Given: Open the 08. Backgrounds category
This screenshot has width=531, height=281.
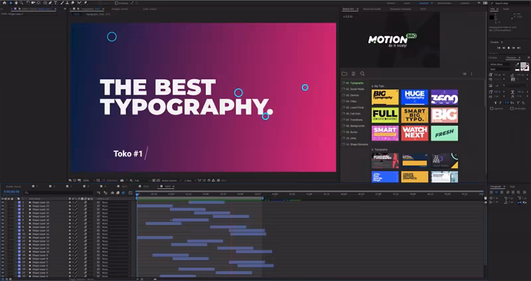Looking at the screenshot, I should [355, 126].
